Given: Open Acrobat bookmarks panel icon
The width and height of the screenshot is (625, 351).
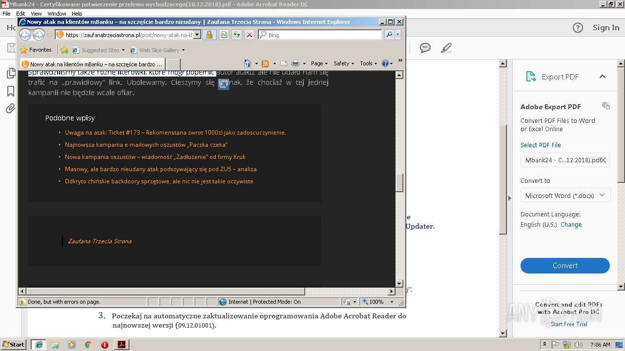Looking at the screenshot, I should point(10,91).
